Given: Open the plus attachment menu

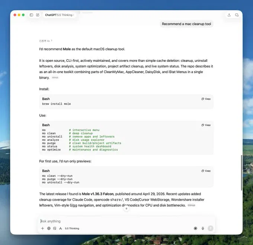Looking at the screenshot, I should (42, 228).
